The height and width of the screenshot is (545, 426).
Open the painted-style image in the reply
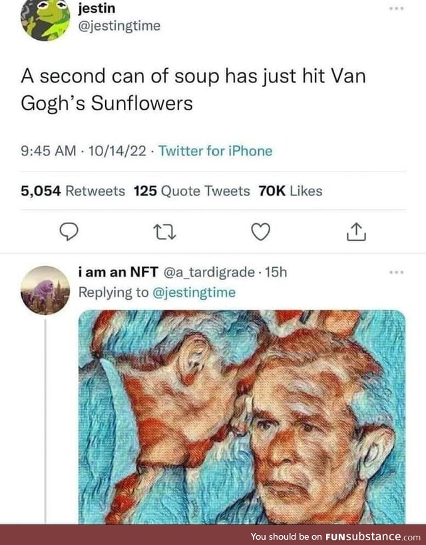[242, 417]
